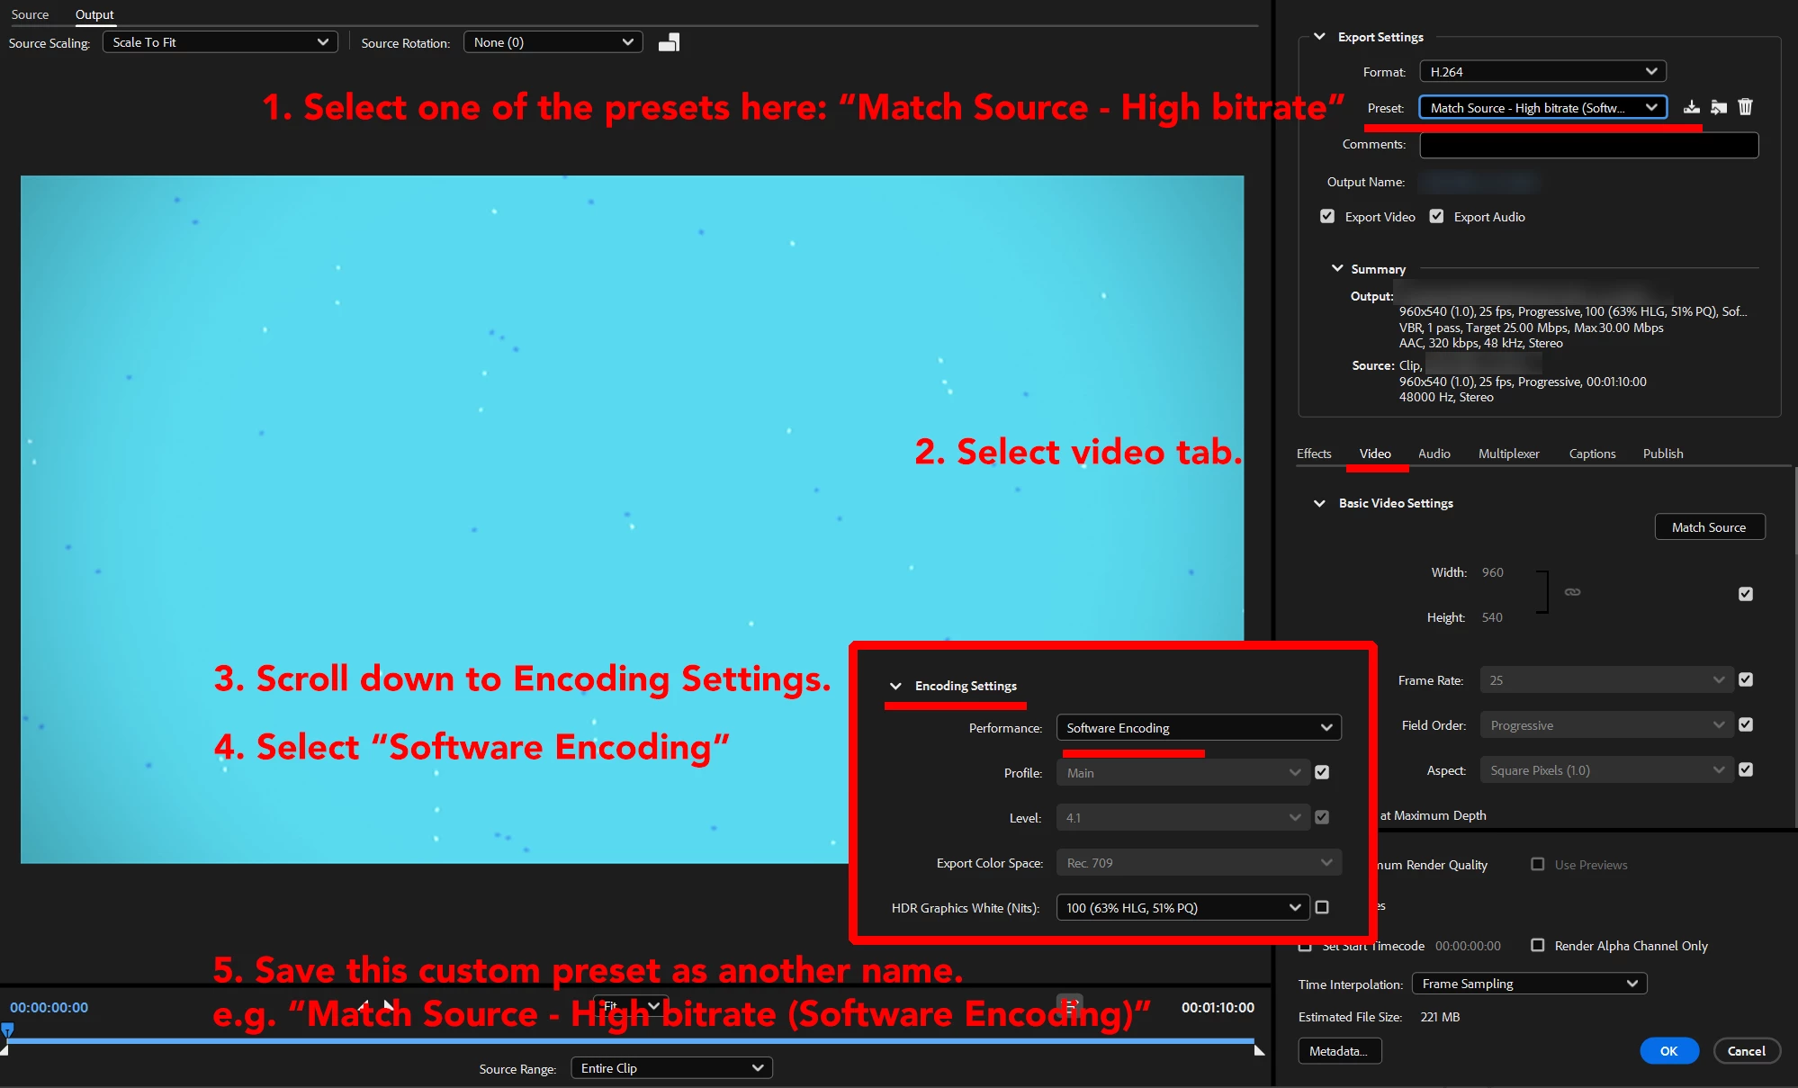Enable the Render Alpha Channel Only checkbox
The height and width of the screenshot is (1088, 1798).
tap(1538, 945)
